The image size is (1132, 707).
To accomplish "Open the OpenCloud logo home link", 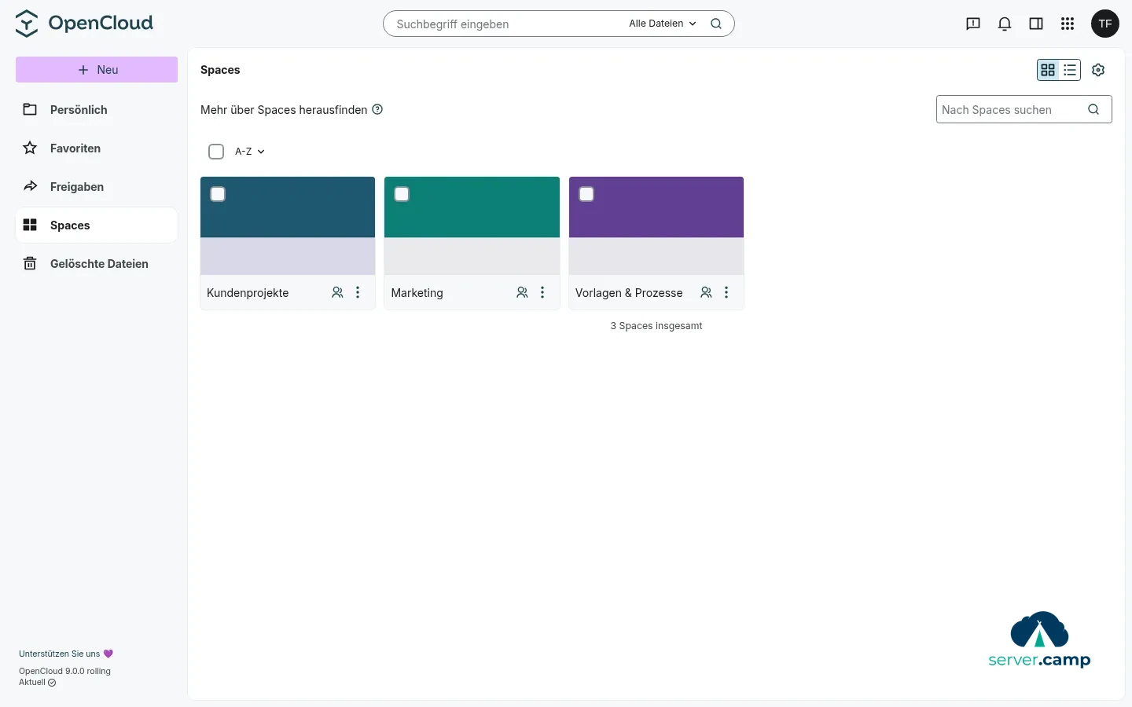I will (x=84, y=24).
